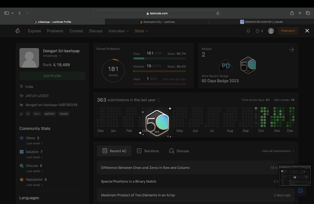Click the location pin icon beside India
The height and width of the screenshot is (204, 314).
pos(21,86)
